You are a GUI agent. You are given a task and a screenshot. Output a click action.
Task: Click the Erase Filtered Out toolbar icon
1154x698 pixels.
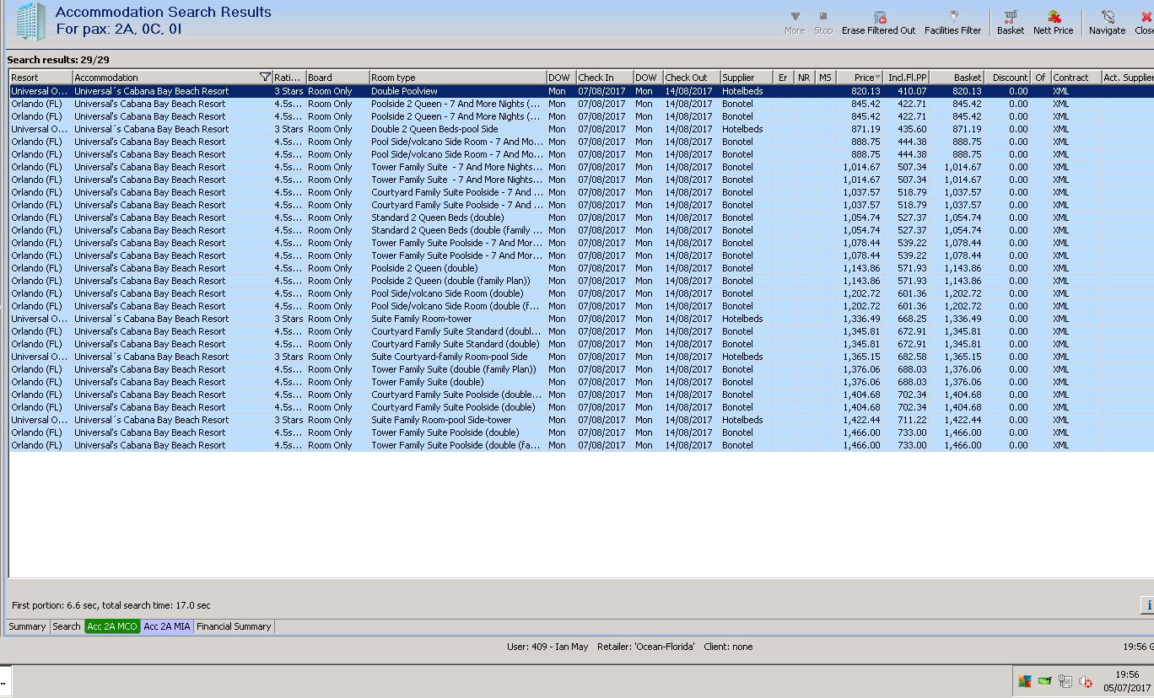878,17
